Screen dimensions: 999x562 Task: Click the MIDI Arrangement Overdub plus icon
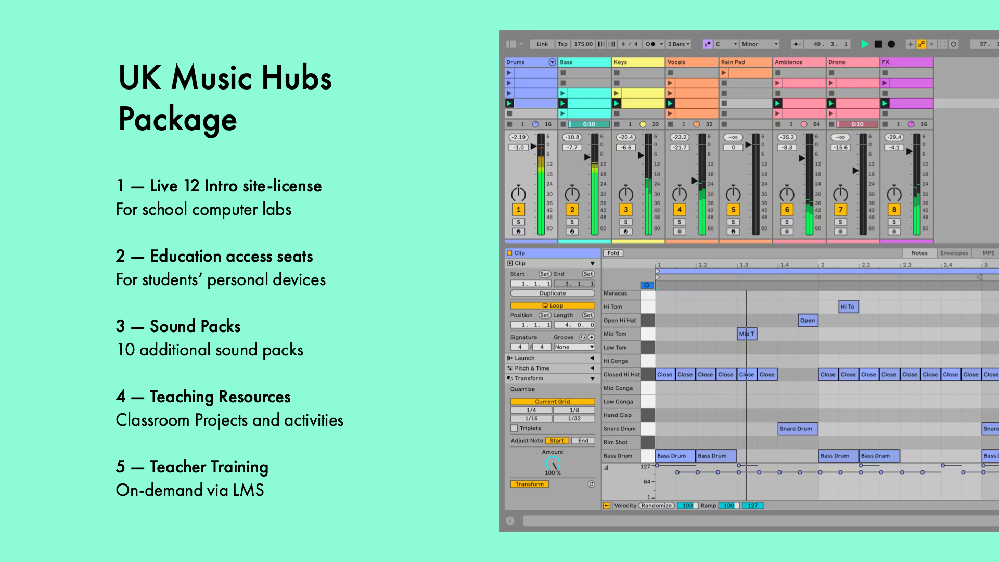[911, 44]
